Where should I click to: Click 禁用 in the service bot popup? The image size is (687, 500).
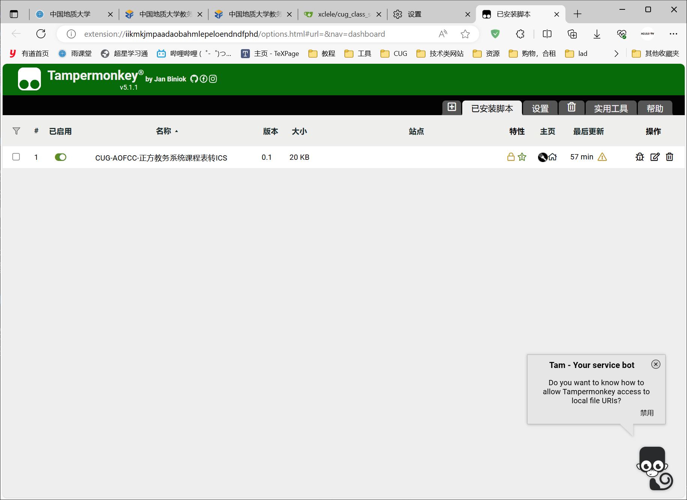(647, 413)
